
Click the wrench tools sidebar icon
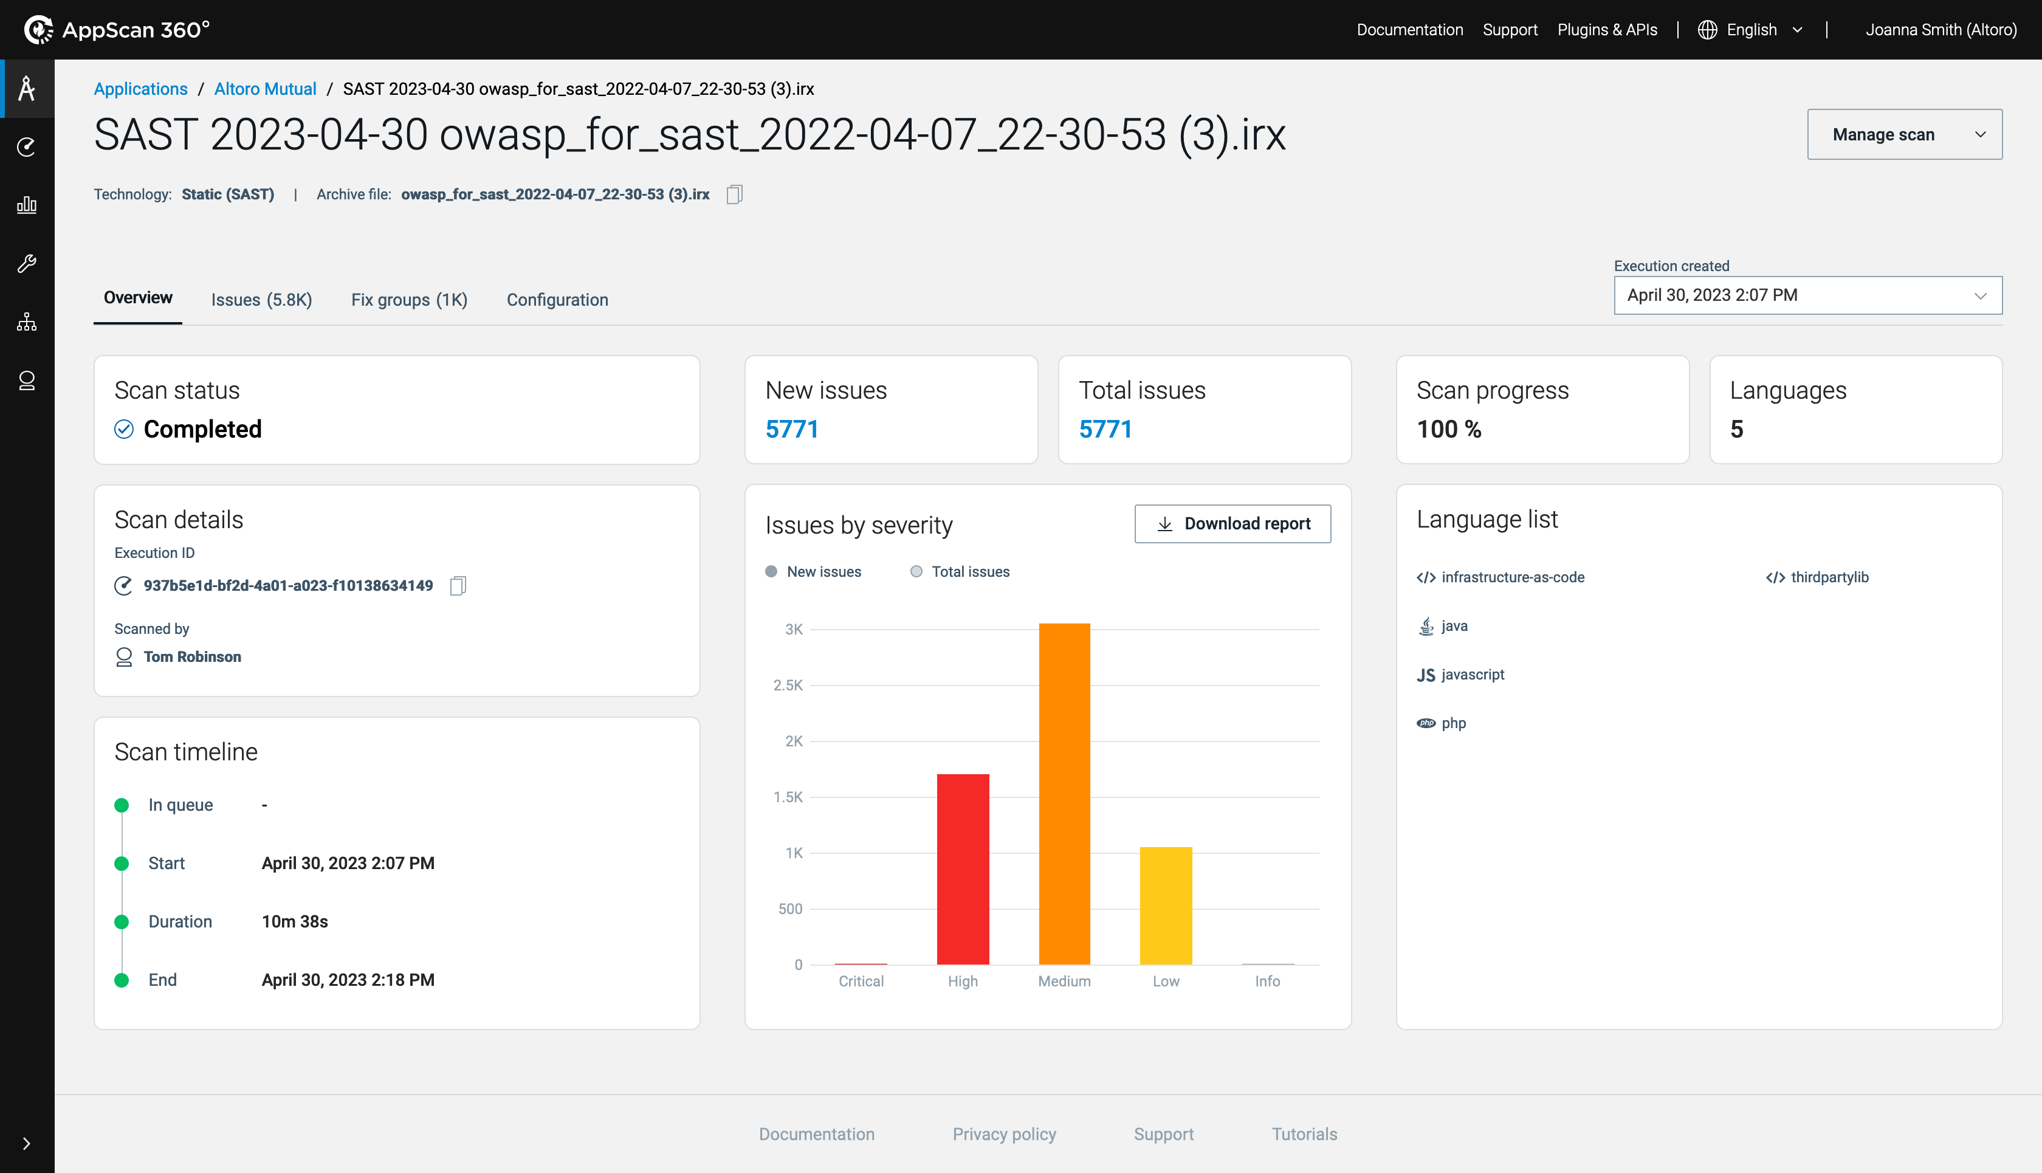click(27, 263)
